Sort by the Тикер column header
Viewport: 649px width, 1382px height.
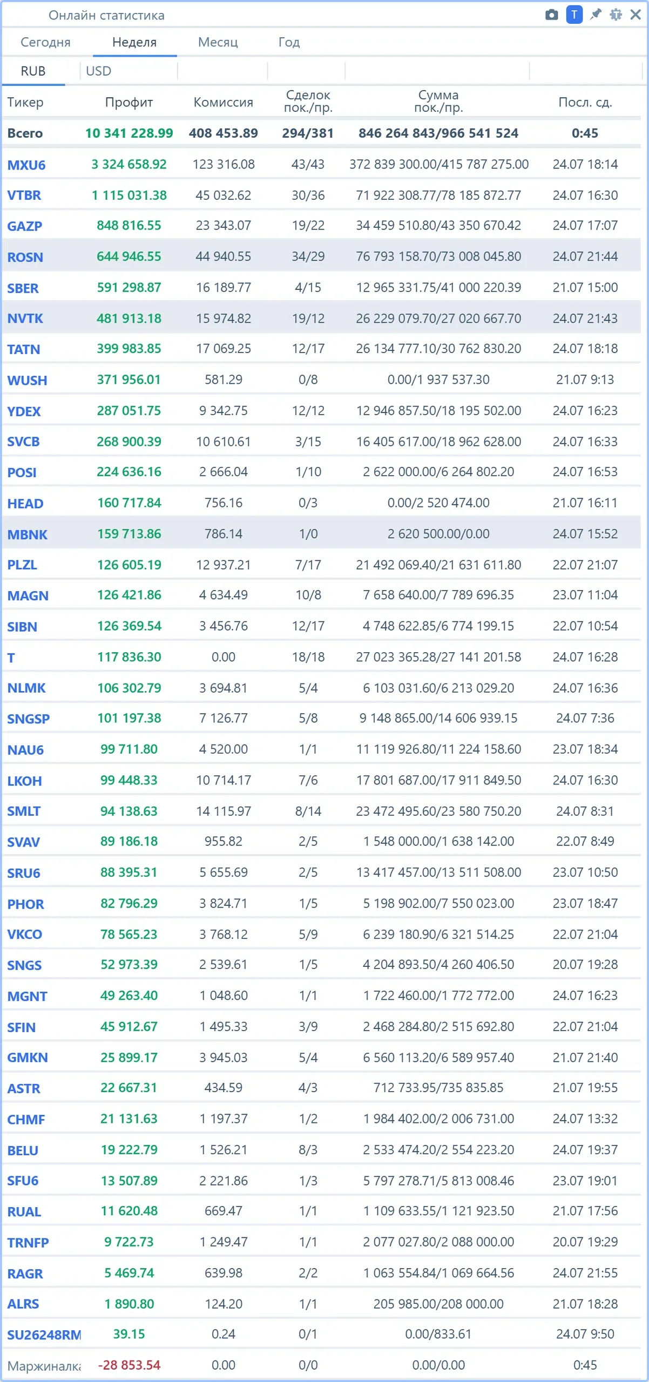[x=25, y=102]
